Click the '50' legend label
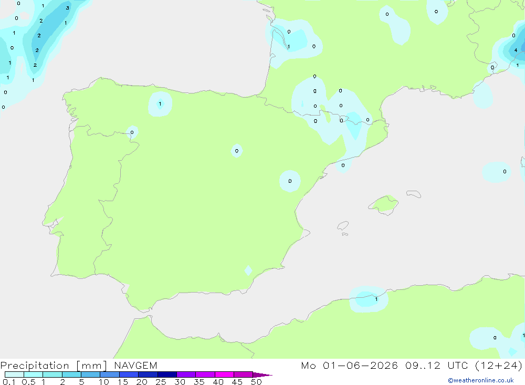 256,382
